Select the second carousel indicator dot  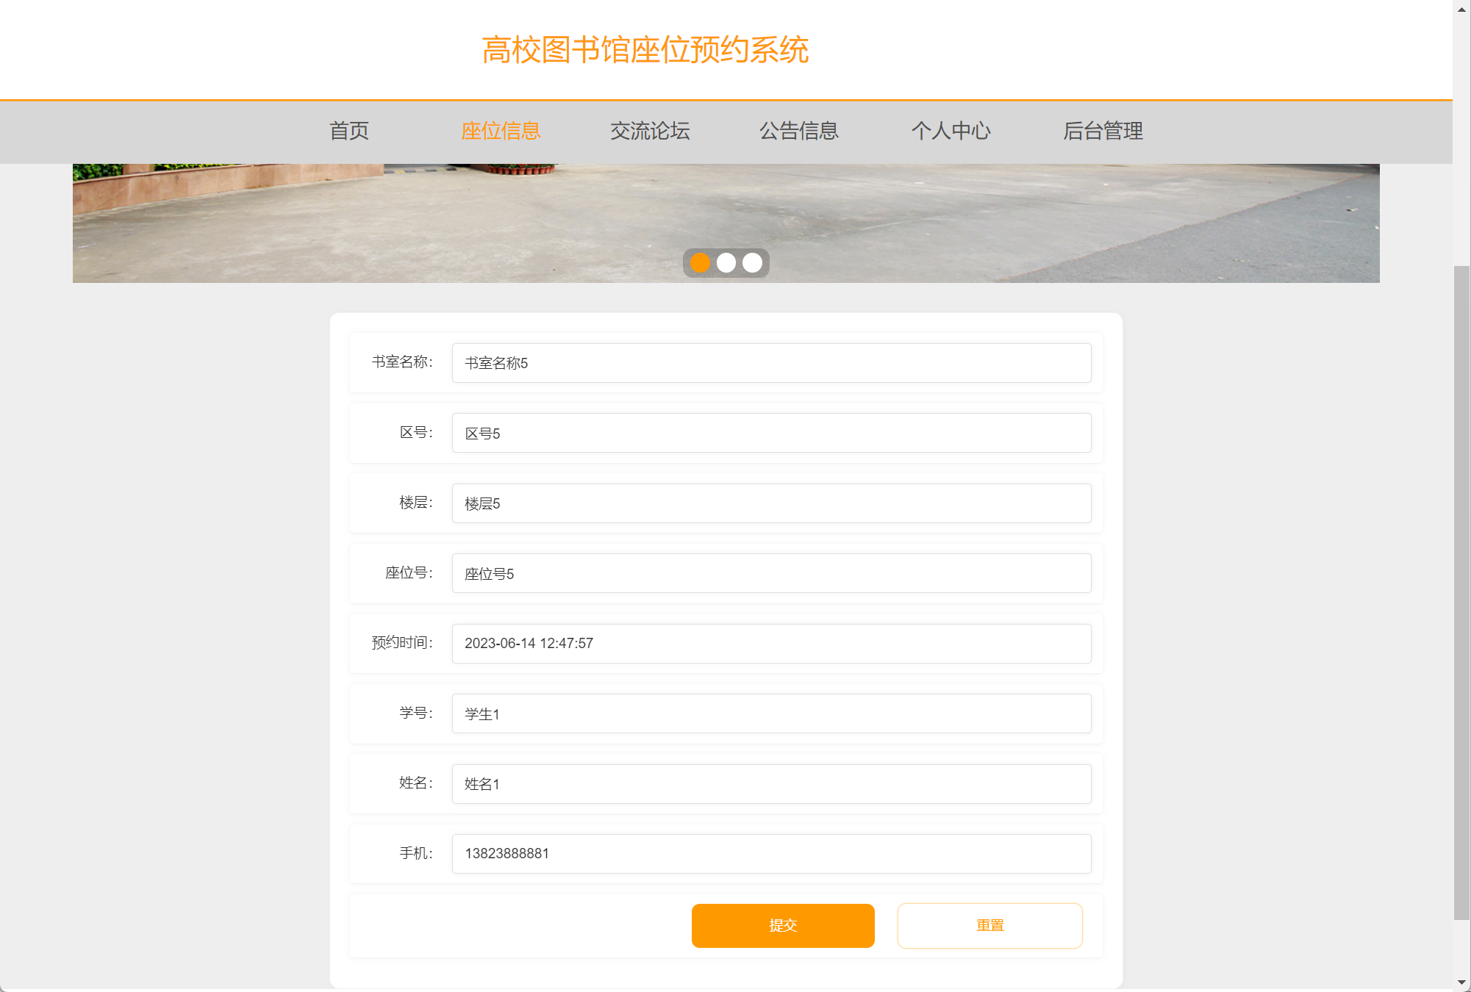(x=726, y=263)
